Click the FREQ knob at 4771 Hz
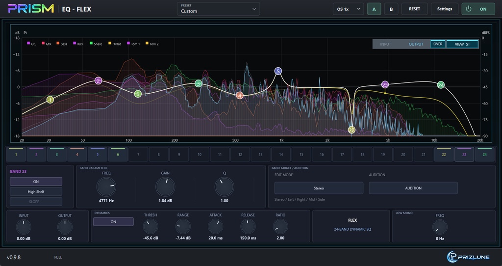 tap(106, 187)
